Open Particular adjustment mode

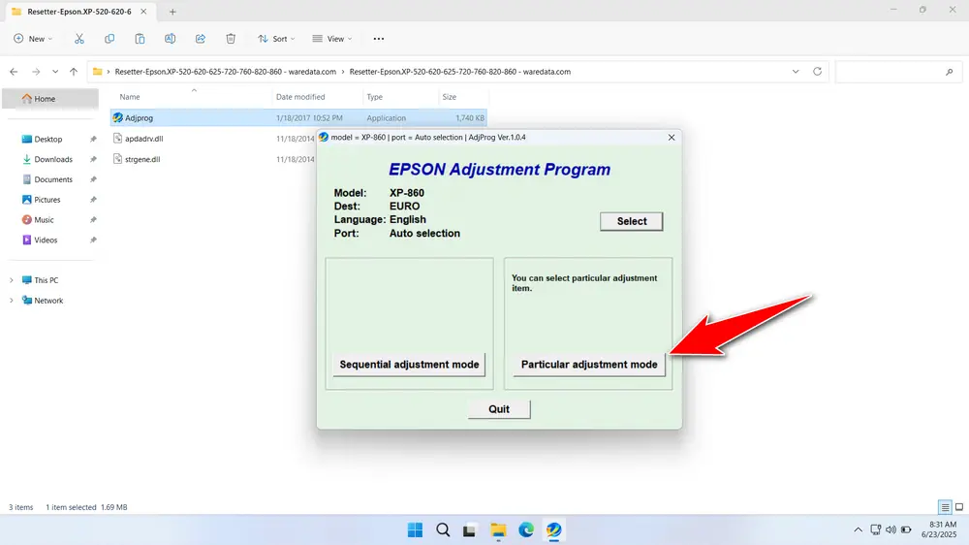click(x=589, y=365)
